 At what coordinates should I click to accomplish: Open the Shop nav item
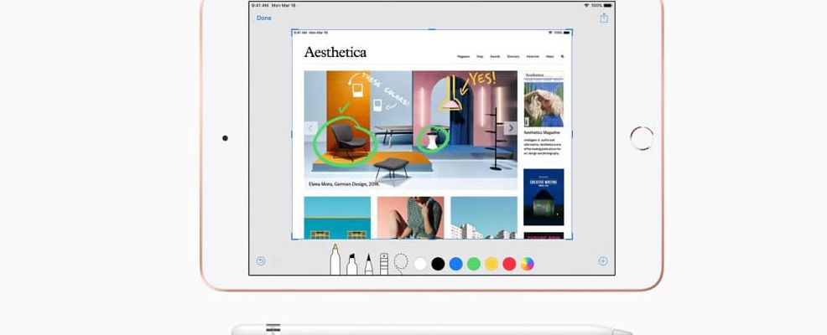click(480, 56)
